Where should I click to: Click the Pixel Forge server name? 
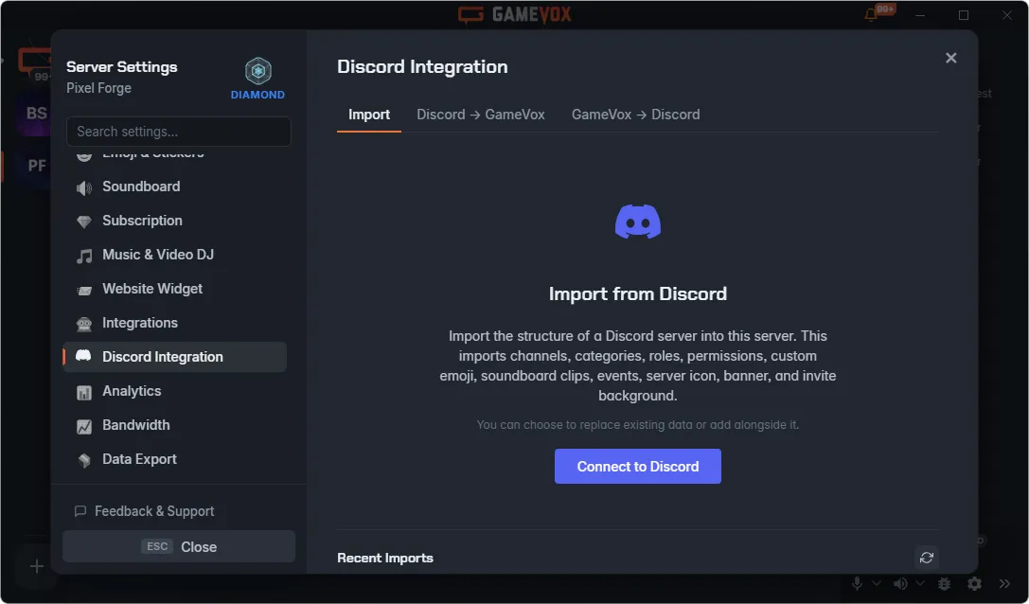coord(98,88)
